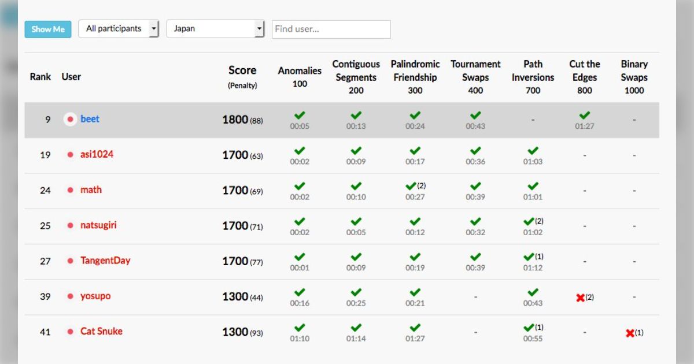Open the Binary Swaps problem header
Viewport: 694px width, 364px height.
(x=634, y=77)
